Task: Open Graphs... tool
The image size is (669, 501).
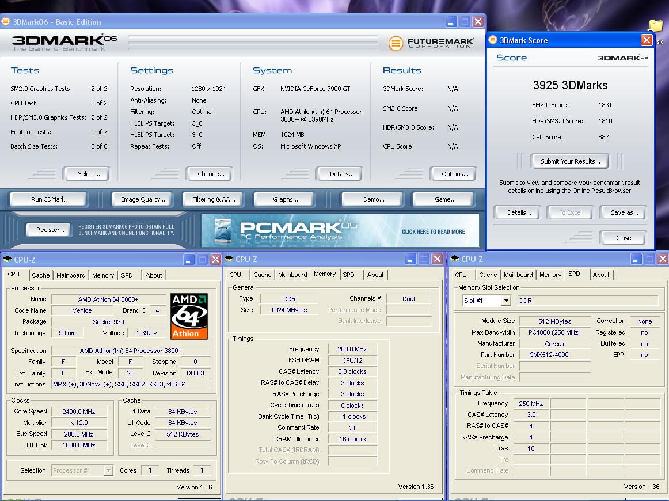Action: coord(284,199)
